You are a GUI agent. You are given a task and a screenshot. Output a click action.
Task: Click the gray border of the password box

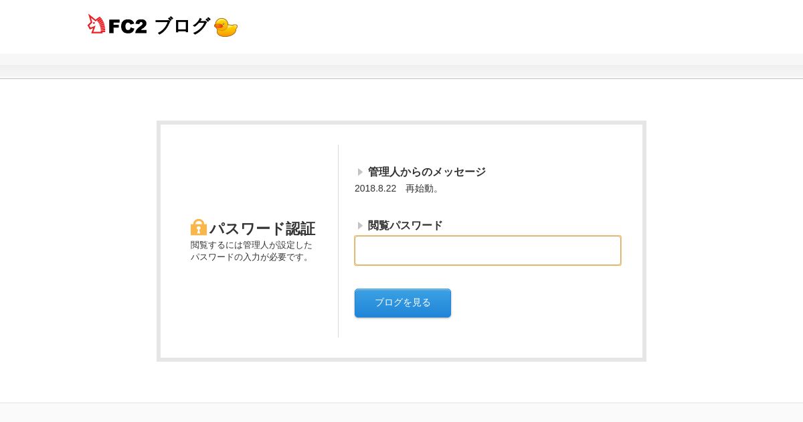tap(159, 241)
